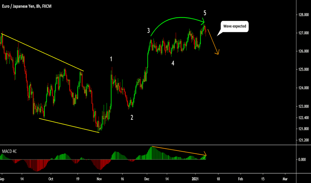This screenshot has width=311, height=183.
Task: Select the MACD 4C indicator label
Action: click(x=9, y=151)
